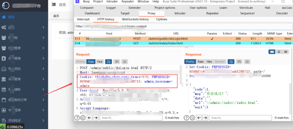Image resolution: width=293 pixels, height=129 pixels.
Task: Expand the gears settings sidebar chevron
Action: coord(43,27)
